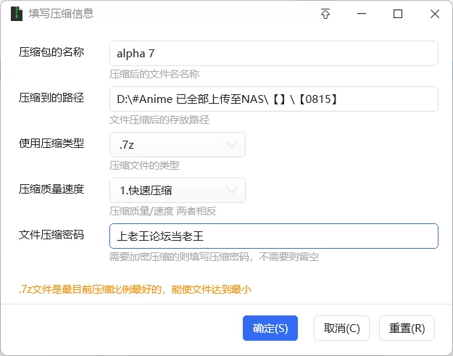The height and width of the screenshot is (356, 453).
Task: Click the hint about 需要加密压缩的则填写压缩密码
Action: pos(214,257)
